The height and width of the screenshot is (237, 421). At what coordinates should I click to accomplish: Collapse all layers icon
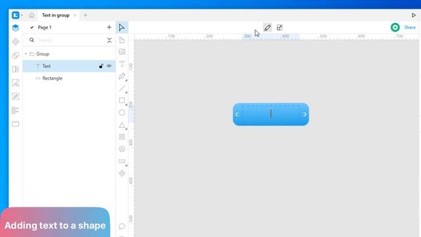point(109,40)
